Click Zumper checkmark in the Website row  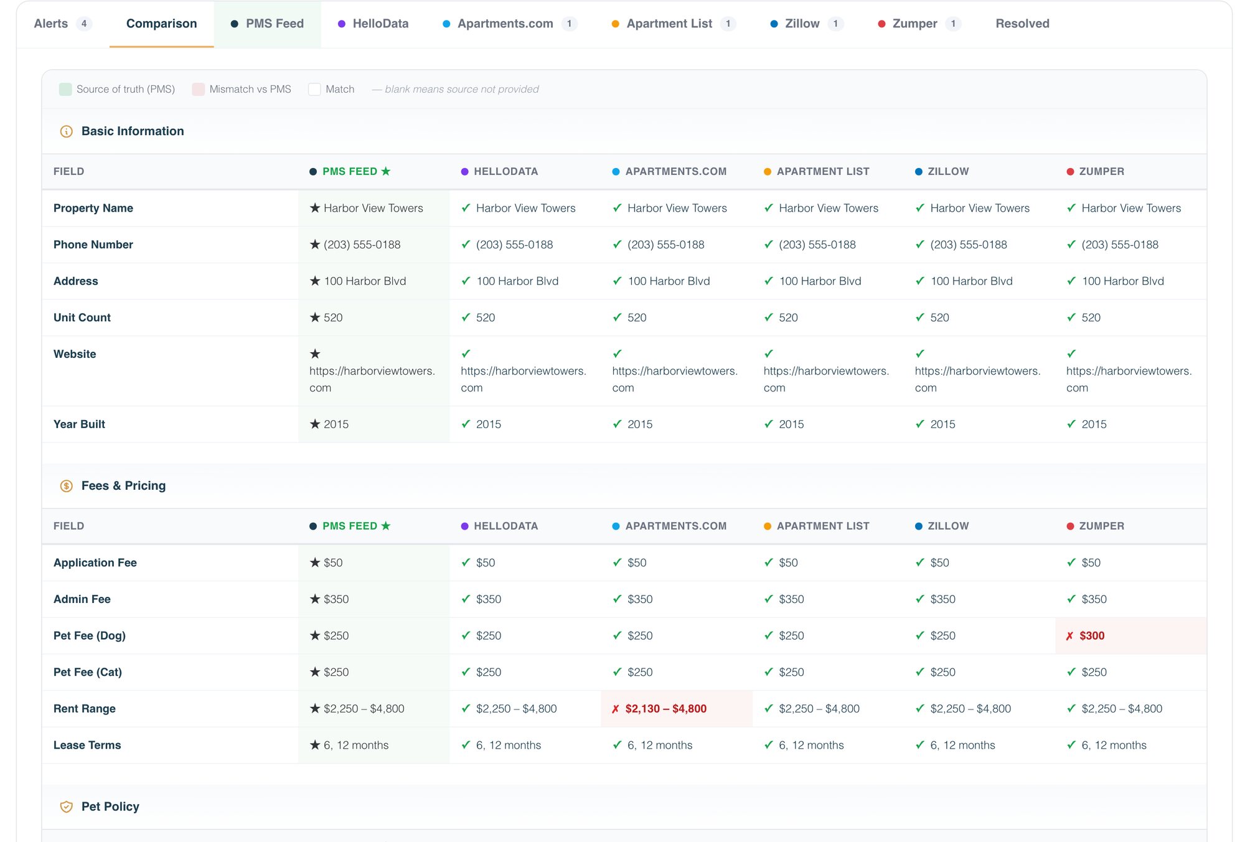point(1071,353)
